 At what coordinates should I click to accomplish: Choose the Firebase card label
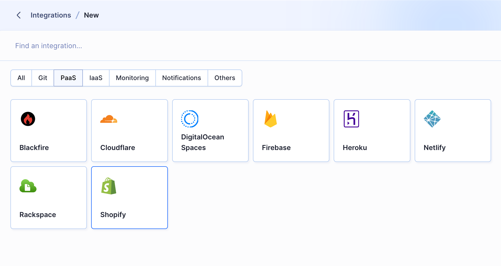pos(276,148)
